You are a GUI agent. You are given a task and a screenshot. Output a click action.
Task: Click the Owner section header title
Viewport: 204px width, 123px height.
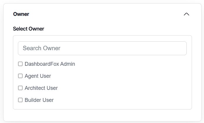click(x=21, y=14)
